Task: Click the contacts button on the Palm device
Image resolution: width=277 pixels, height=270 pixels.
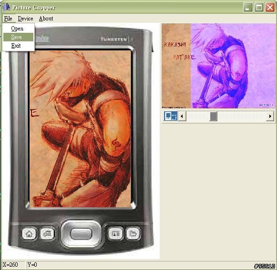Action: (115, 233)
